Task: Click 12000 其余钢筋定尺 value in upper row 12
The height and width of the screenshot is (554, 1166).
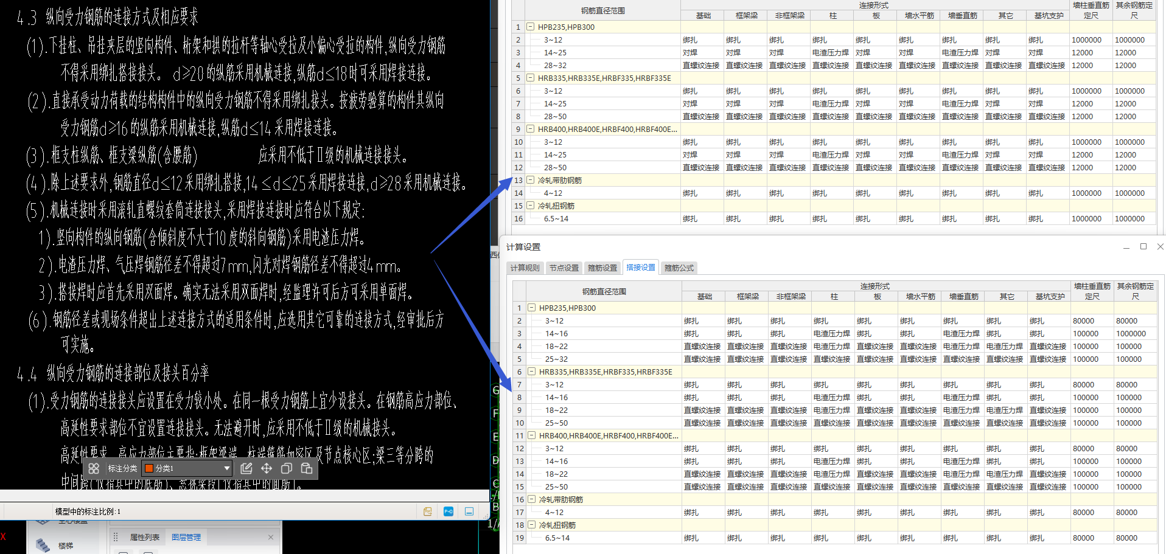Action: pos(1125,167)
